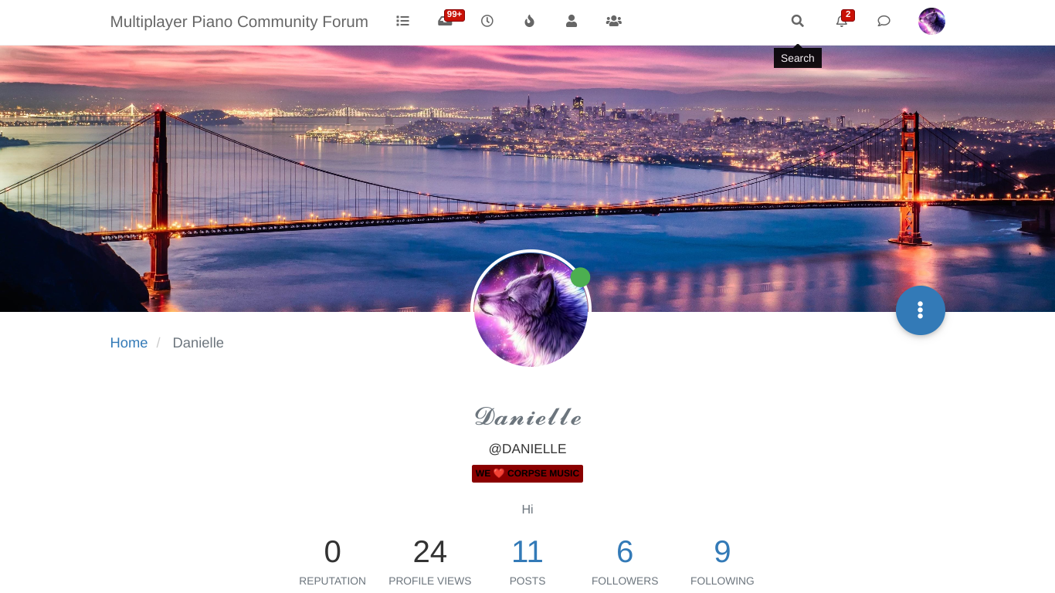1055x593 pixels.
Task: View the 11 Posts count
Action: pos(527,552)
